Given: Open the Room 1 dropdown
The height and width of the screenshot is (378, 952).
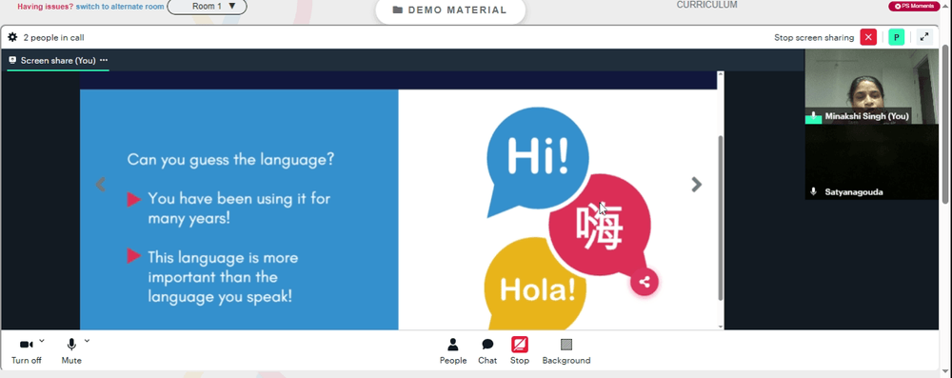Looking at the screenshot, I should pyautogui.click(x=207, y=7).
